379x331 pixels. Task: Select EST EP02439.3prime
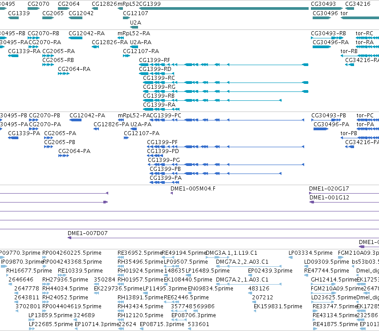270,271
